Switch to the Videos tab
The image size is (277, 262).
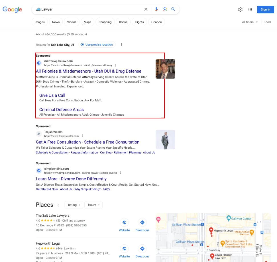(x=72, y=22)
